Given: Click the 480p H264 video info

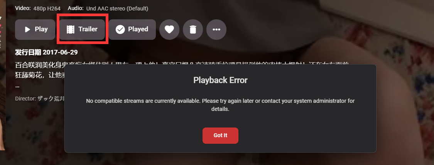Looking at the screenshot, I should point(47,9).
